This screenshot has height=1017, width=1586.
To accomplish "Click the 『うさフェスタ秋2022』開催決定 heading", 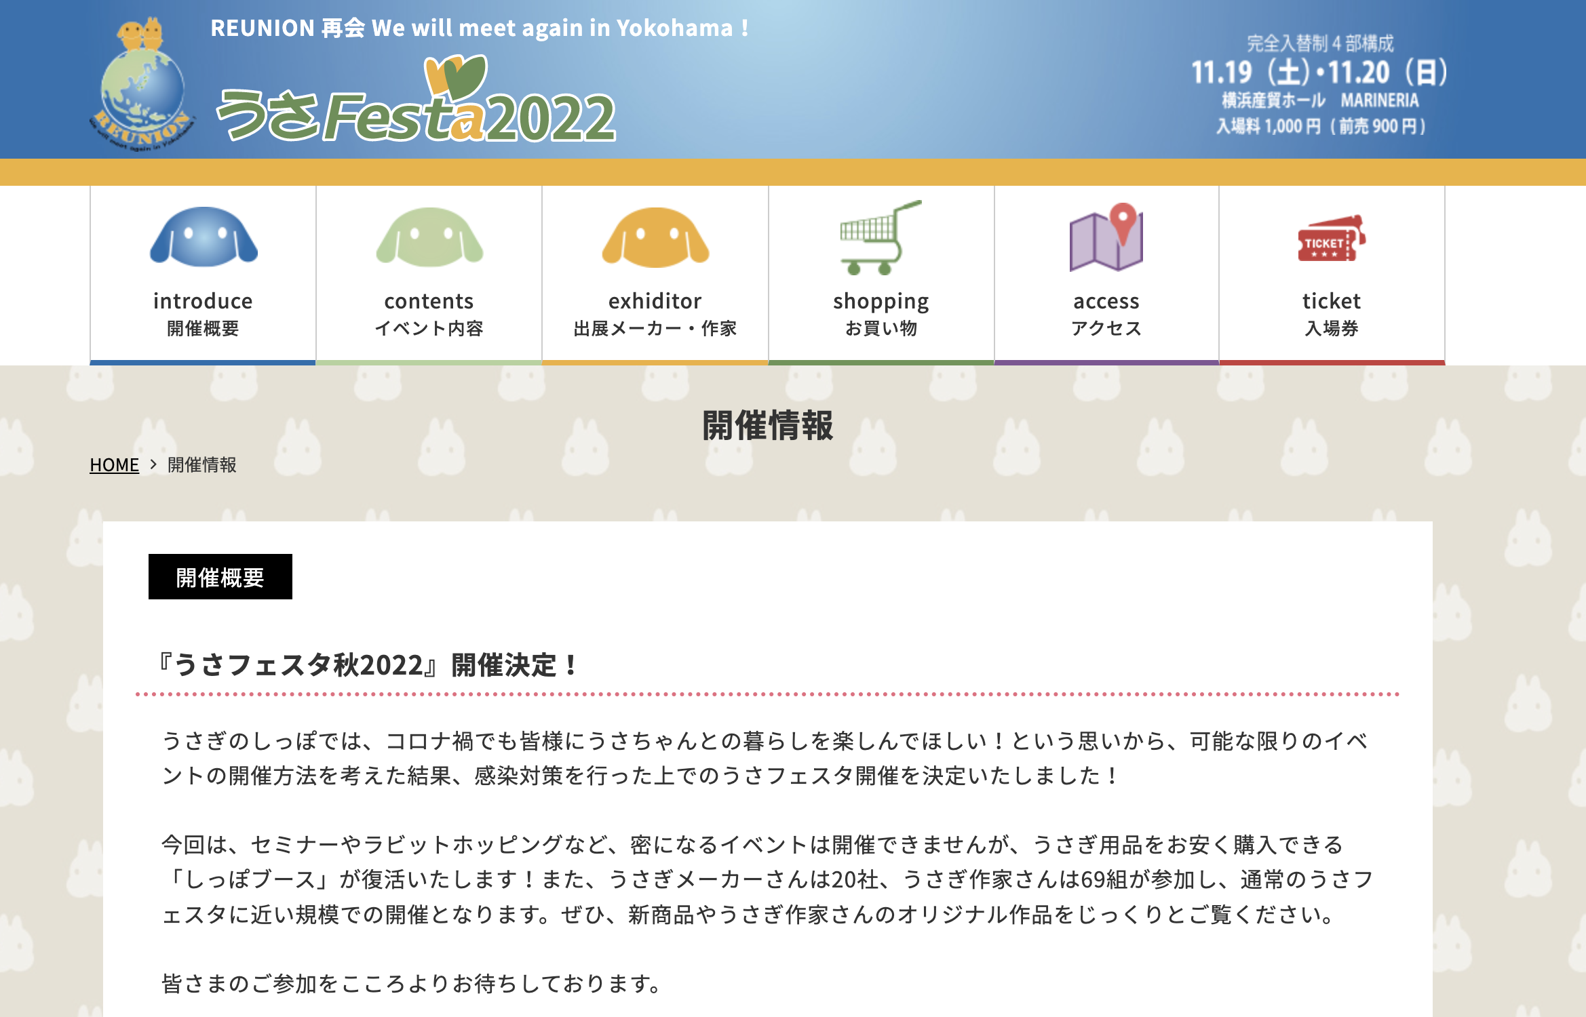I will pyautogui.click(x=368, y=665).
